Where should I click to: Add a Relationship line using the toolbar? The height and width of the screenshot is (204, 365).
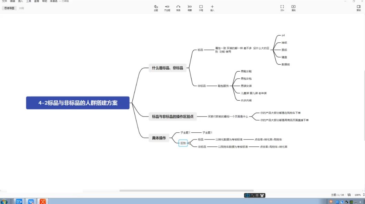178,7
